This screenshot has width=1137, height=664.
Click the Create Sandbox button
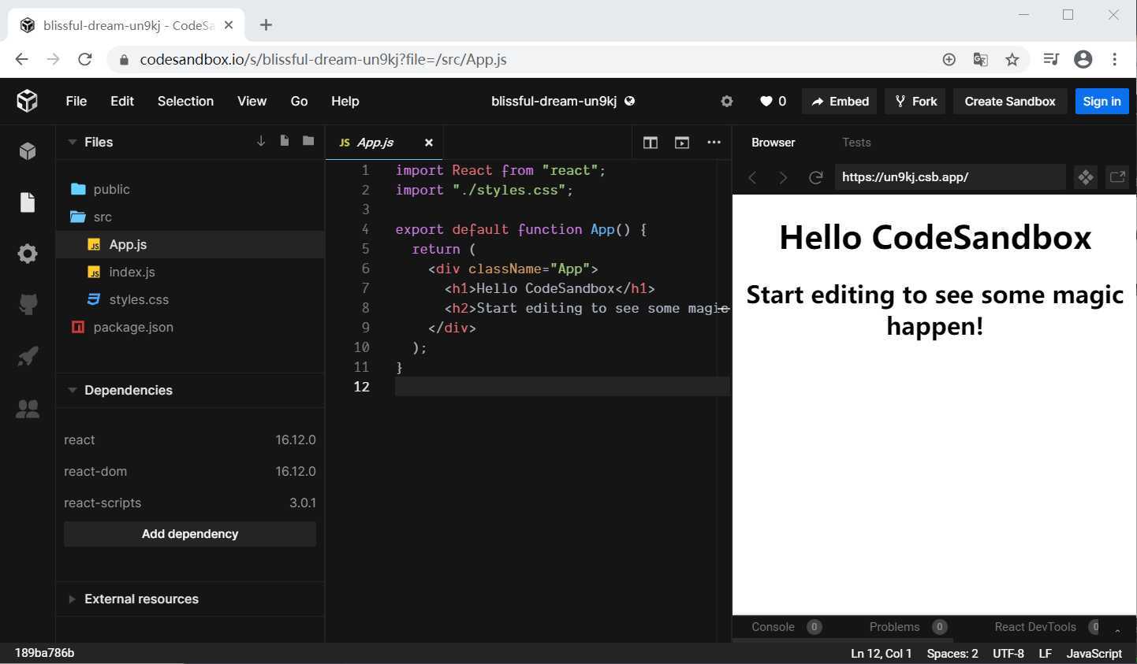(x=1010, y=101)
